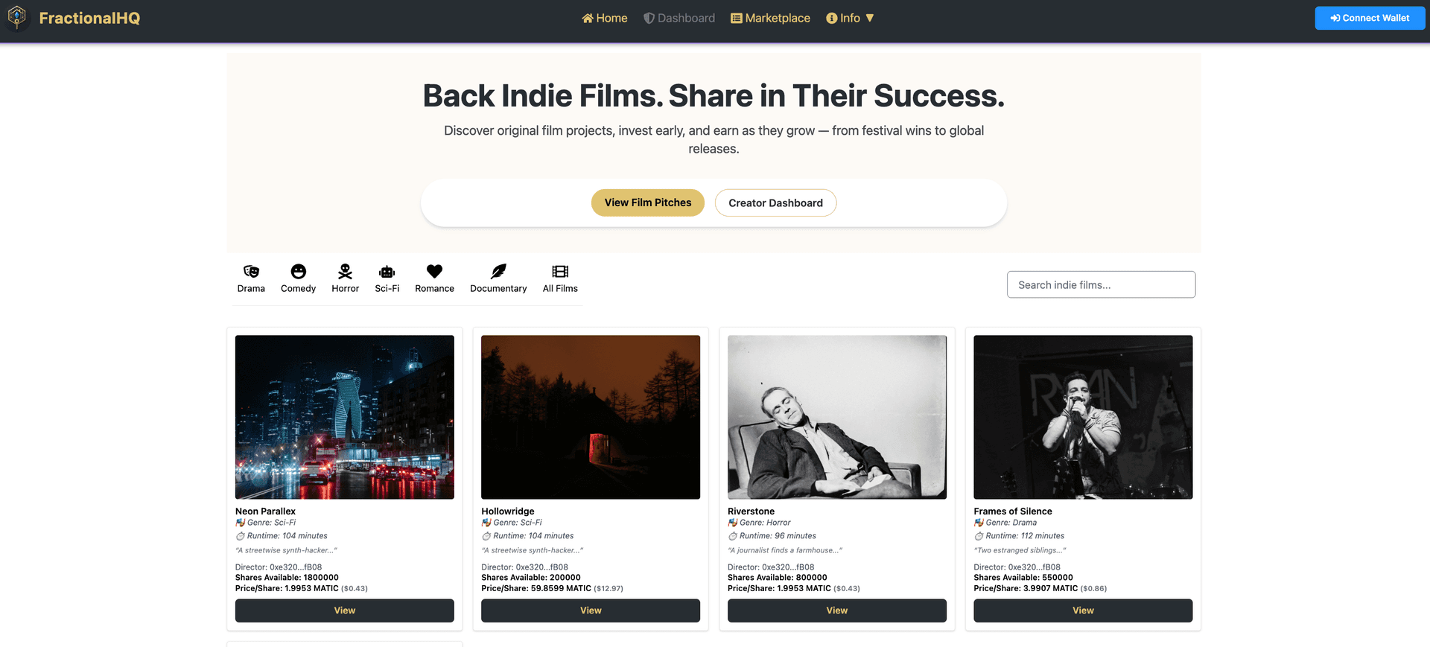Select the Sci-Fi robot icon

(x=387, y=272)
